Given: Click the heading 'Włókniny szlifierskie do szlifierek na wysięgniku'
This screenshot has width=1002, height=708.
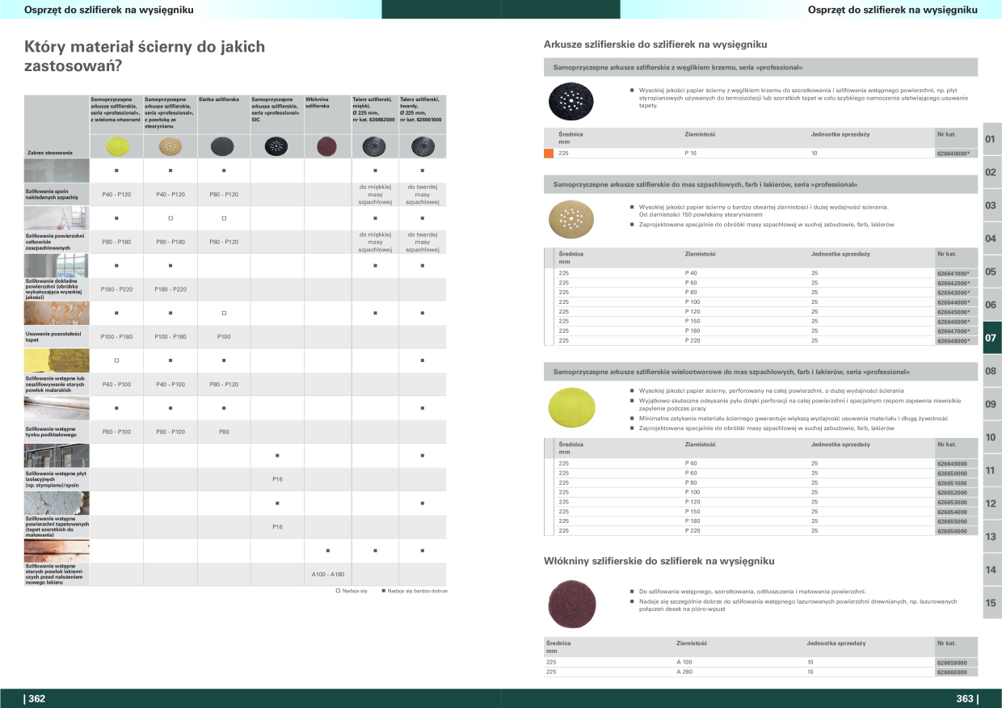Looking at the screenshot, I should click(659, 560).
